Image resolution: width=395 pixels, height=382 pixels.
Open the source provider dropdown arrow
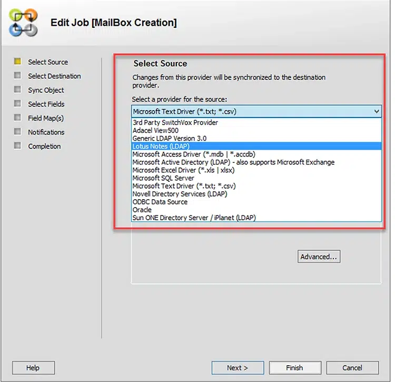coord(377,111)
